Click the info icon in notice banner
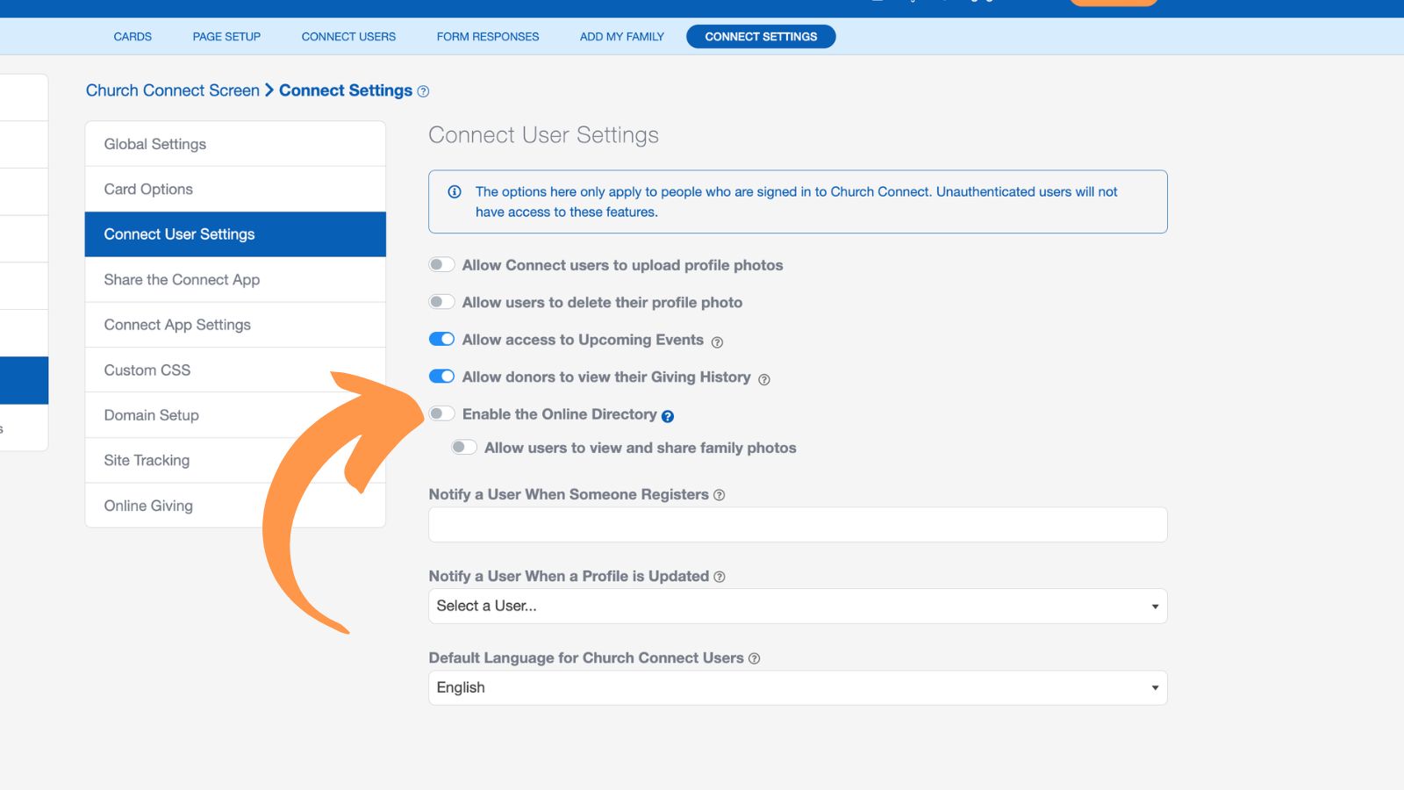This screenshot has height=790, width=1404. 455,192
